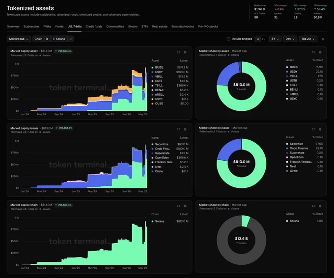This screenshot has width=334, height=278.
Task: Switch to the Overview tab
Action: pyautogui.click(x=13, y=26)
